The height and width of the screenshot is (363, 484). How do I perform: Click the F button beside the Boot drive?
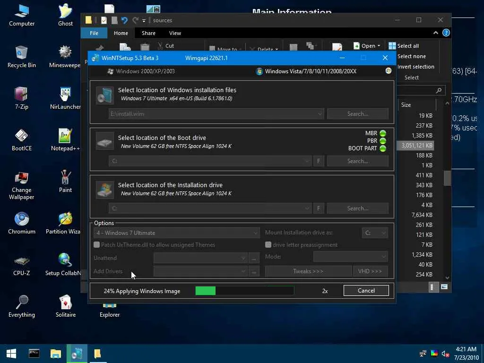tap(319, 161)
